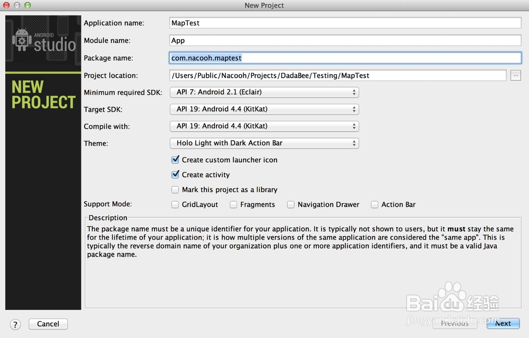Click the browse ellipsis button for project location

(x=516, y=76)
